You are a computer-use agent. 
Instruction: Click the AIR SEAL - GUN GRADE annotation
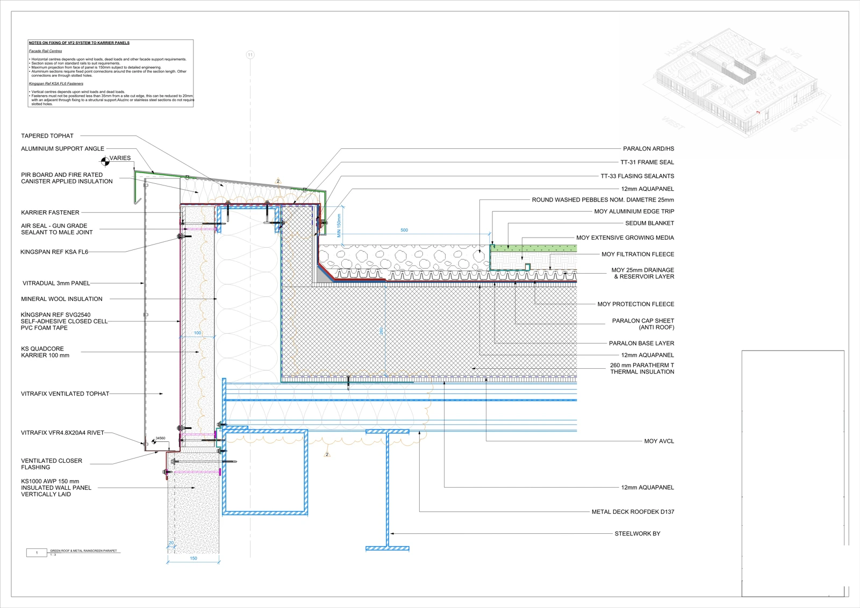pyautogui.click(x=56, y=229)
